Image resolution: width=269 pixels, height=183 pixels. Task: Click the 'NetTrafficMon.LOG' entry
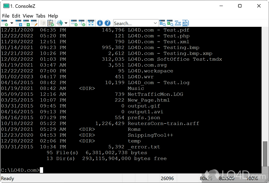155,94
